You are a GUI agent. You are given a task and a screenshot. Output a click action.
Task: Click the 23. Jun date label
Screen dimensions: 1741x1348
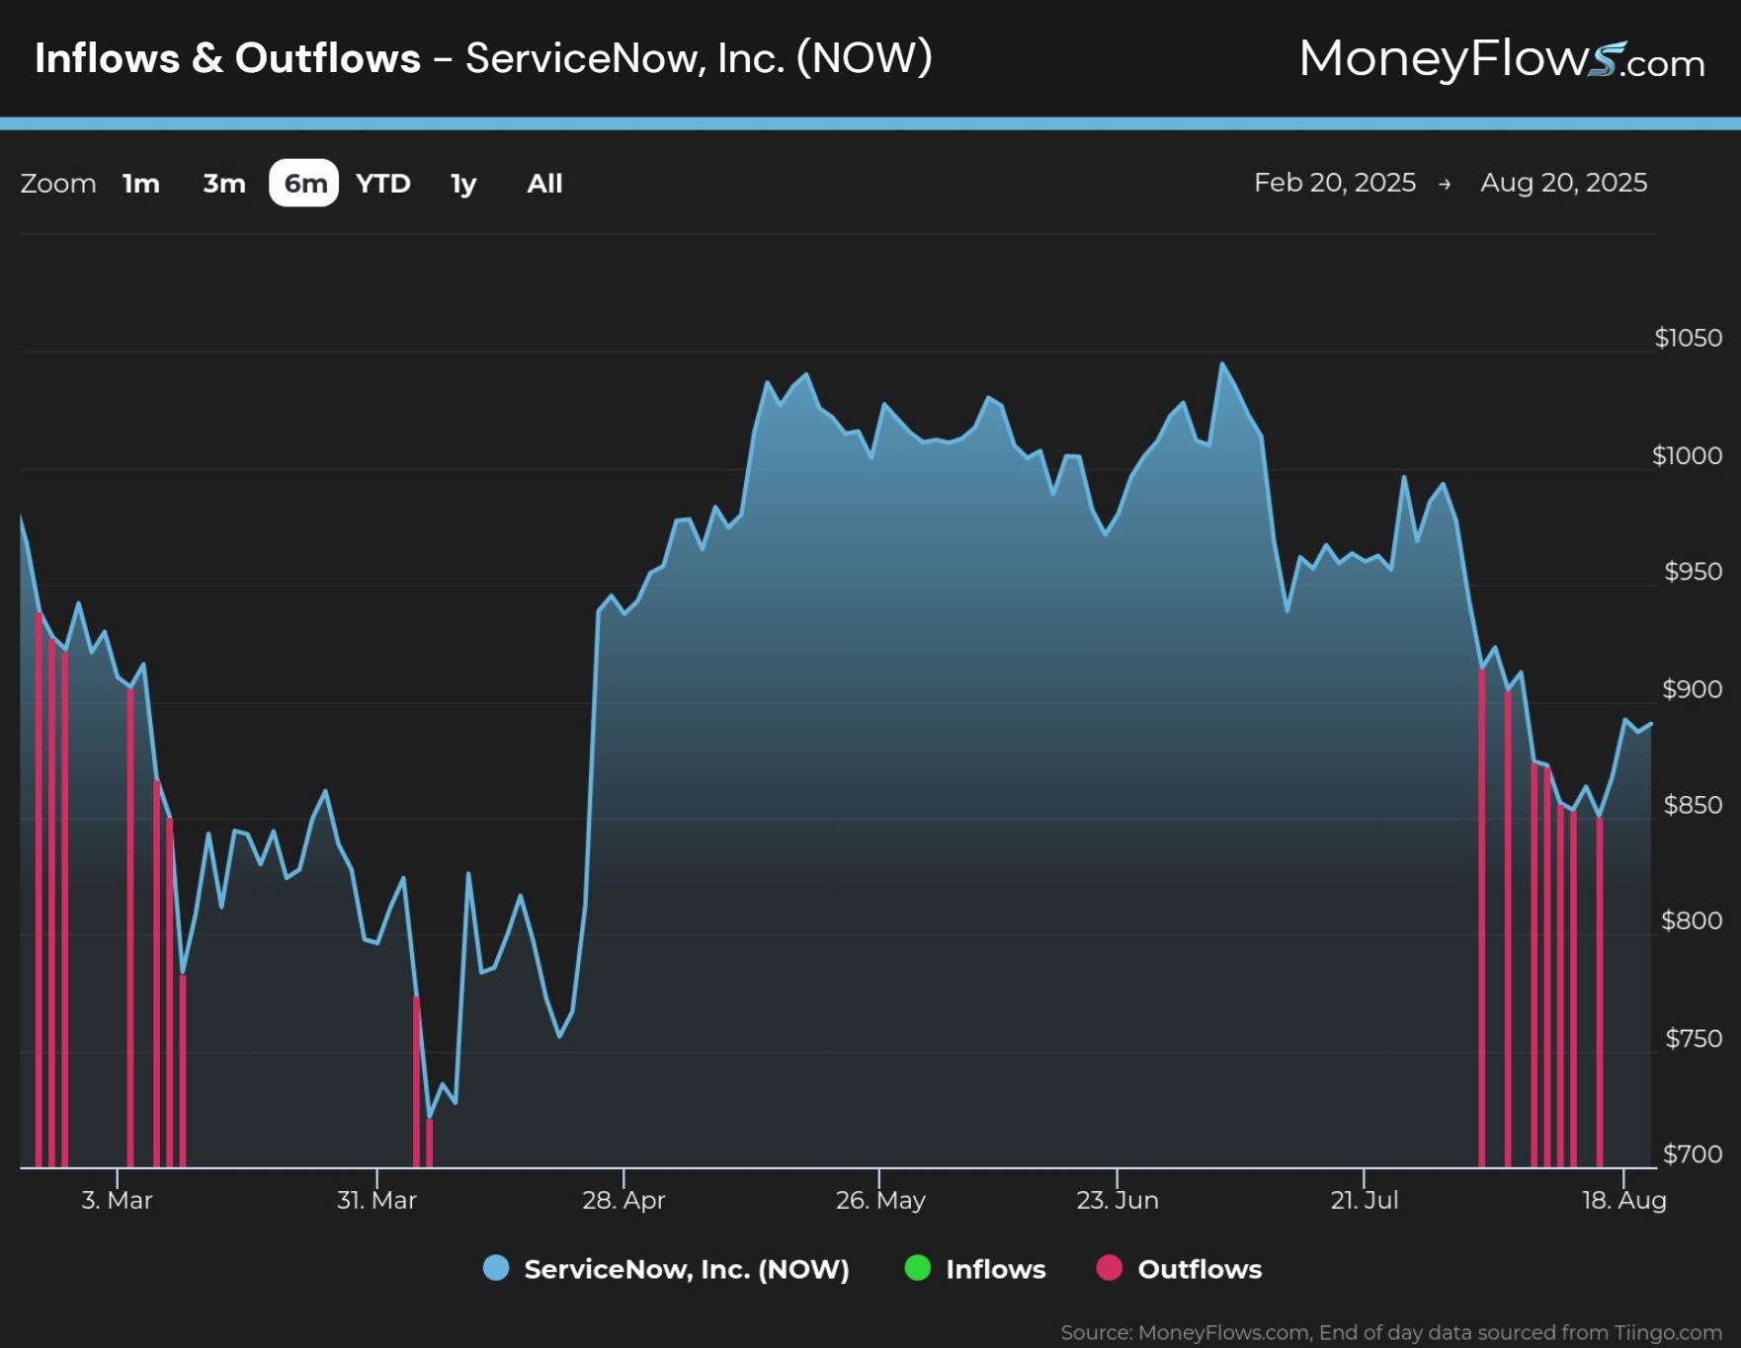(1118, 1200)
